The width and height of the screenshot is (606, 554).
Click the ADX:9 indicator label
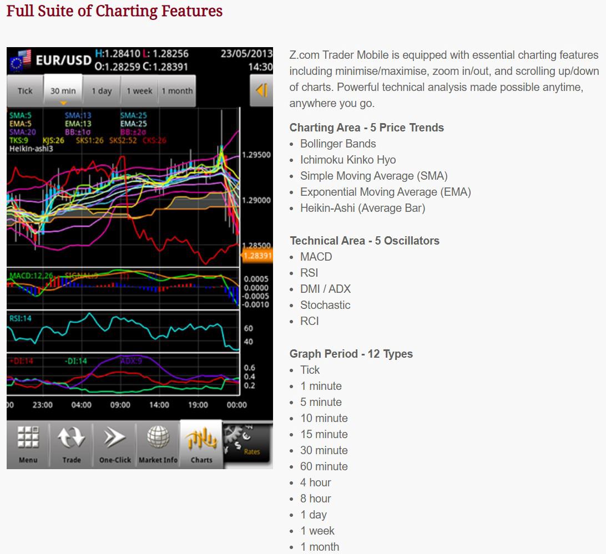[x=131, y=361]
